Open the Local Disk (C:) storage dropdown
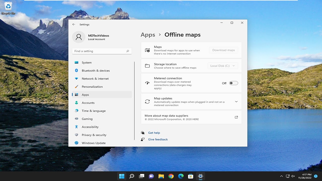 point(223,66)
